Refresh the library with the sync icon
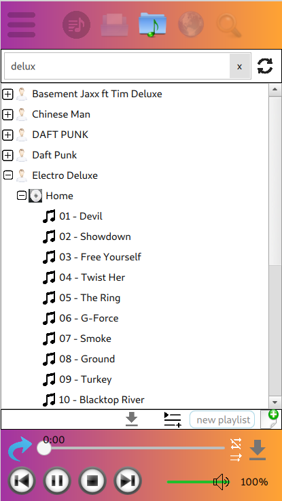The height and width of the screenshot is (501, 282). pyautogui.click(x=265, y=66)
